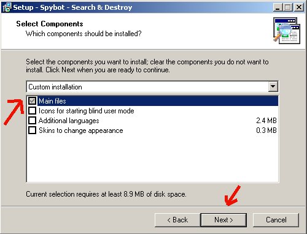Viewport: 307px width, 234px height.
Task: Check the Additional languages checkbox
Action: click(x=32, y=120)
